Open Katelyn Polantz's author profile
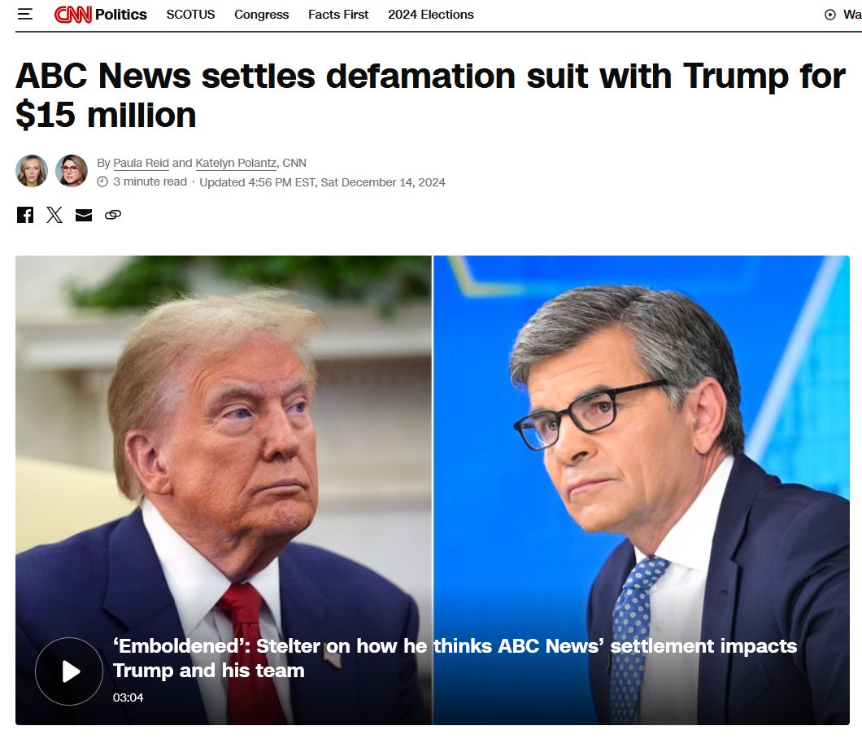 click(236, 163)
